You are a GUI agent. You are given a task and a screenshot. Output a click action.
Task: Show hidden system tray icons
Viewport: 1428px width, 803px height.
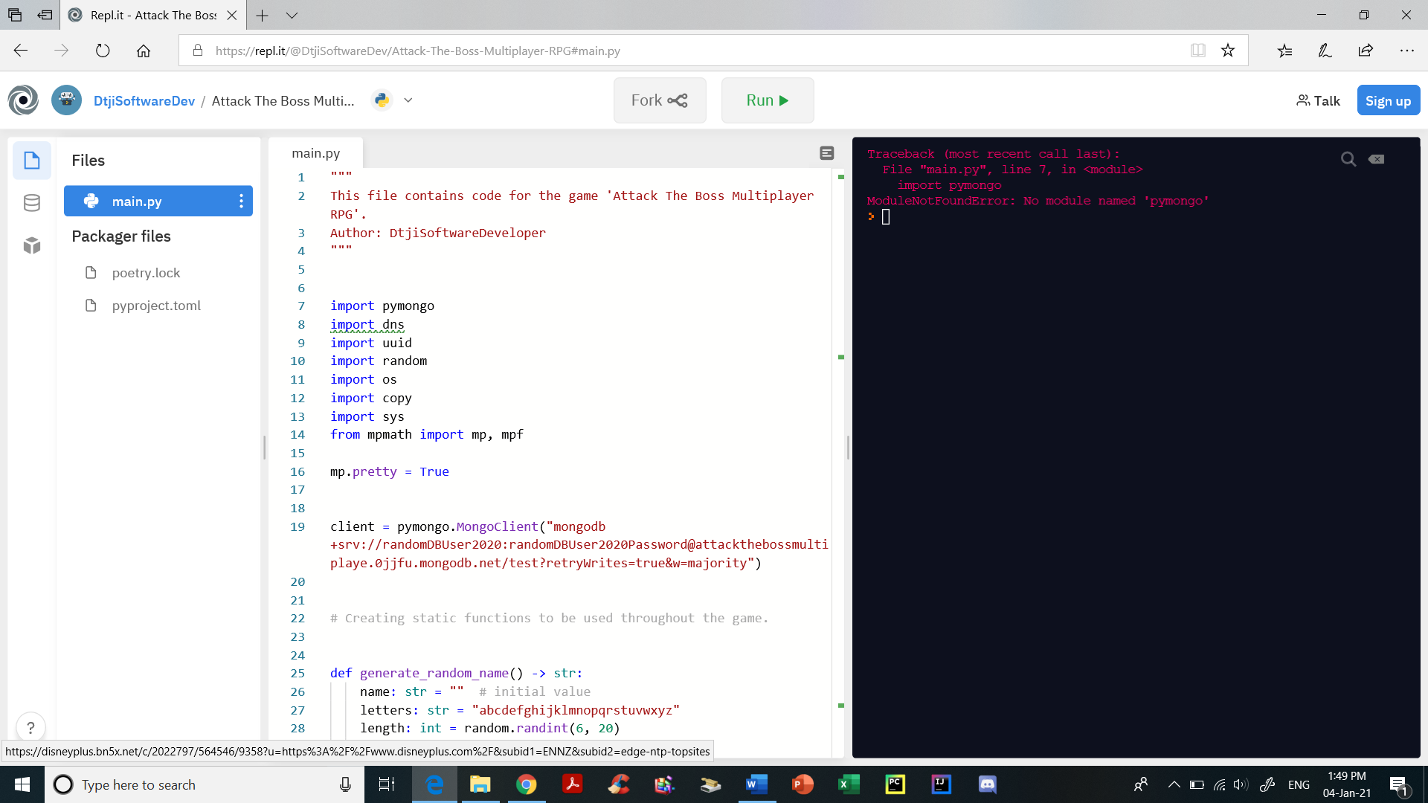click(1174, 784)
